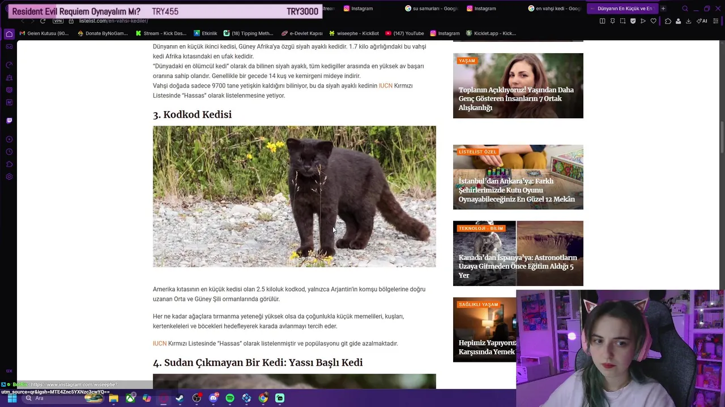Screen dimensions: 725x407
Task: Click the ad blocker shield icon
Action: 633,21
